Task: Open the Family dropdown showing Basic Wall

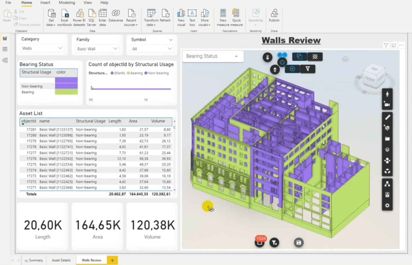Action: [x=97, y=49]
